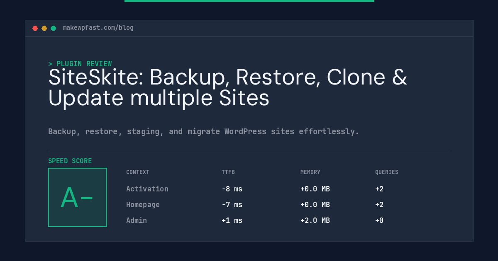Image resolution: width=498 pixels, height=261 pixels.
Task: Click the yellow window dot
Action: coord(44,28)
